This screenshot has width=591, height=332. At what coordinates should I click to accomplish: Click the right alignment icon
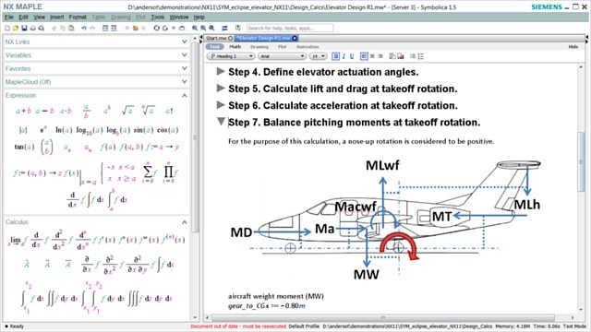tap(380, 56)
